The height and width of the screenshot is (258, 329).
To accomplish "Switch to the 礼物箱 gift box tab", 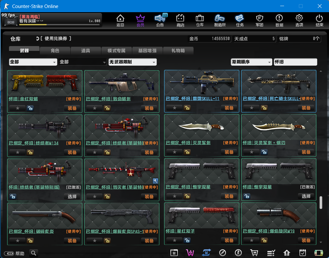I will [178, 51].
